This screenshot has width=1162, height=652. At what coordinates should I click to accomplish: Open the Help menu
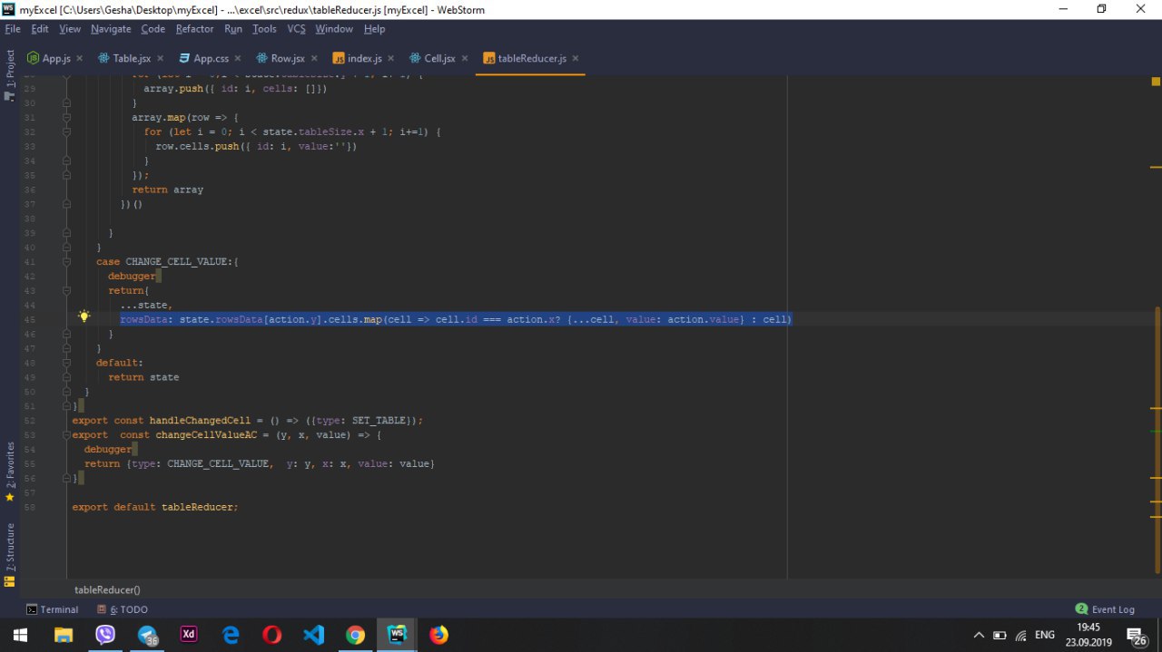click(374, 29)
